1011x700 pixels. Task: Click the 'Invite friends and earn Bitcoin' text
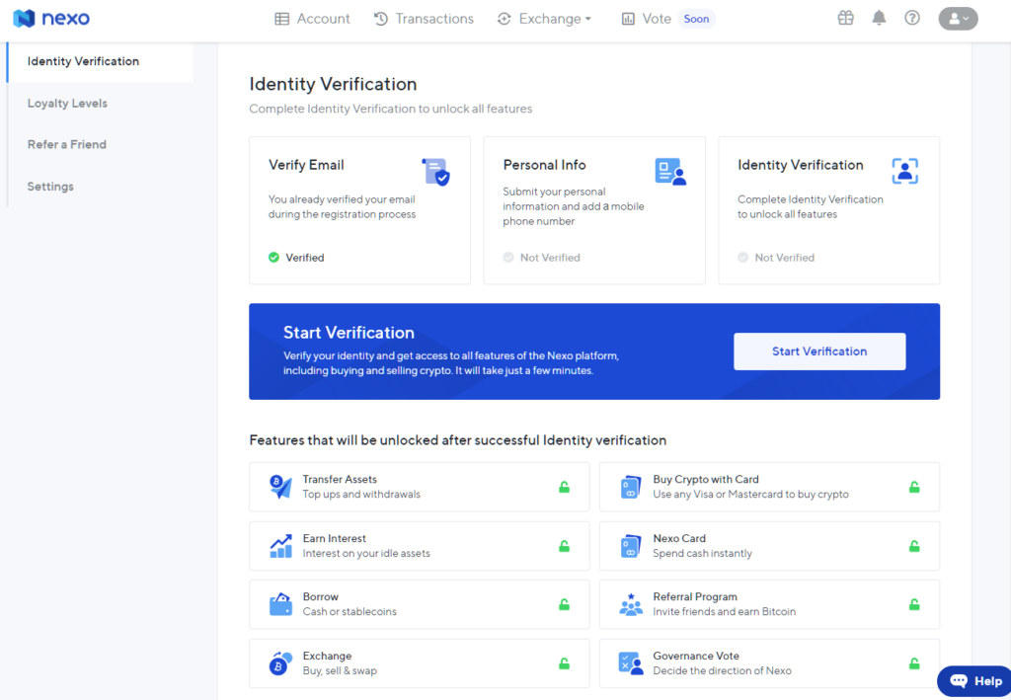pos(724,612)
